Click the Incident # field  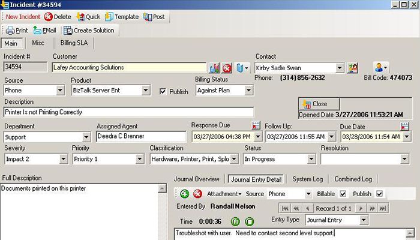click(25, 67)
